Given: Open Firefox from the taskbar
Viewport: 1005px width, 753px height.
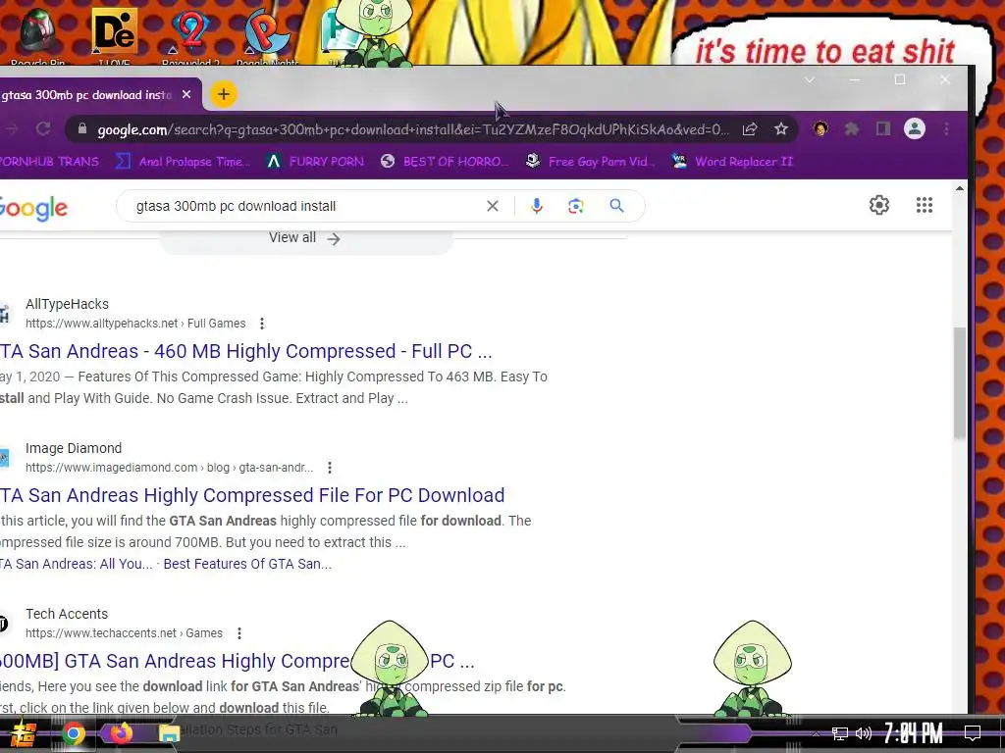Looking at the screenshot, I should click(x=121, y=733).
